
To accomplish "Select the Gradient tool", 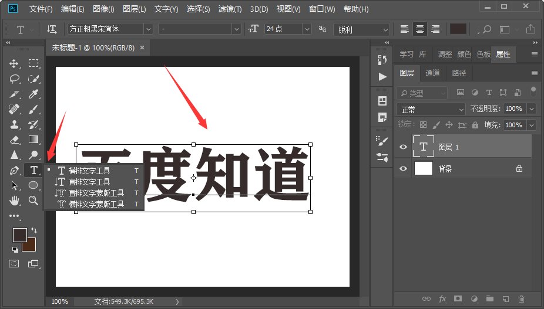I will pyautogui.click(x=33, y=140).
